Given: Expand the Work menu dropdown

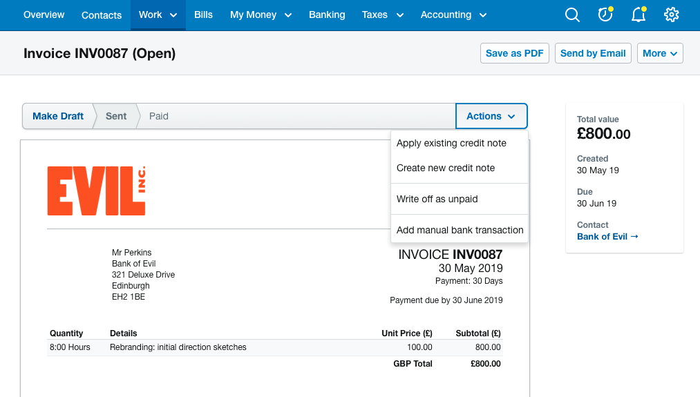Looking at the screenshot, I should [x=158, y=14].
